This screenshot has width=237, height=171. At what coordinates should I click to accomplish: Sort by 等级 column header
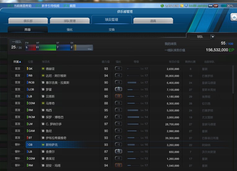point(136,62)
